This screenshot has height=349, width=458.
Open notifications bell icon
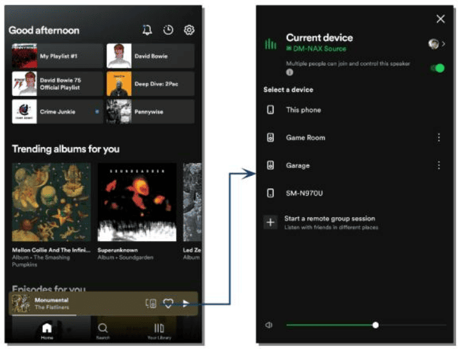pyautogui.click(x=147, y=30)
